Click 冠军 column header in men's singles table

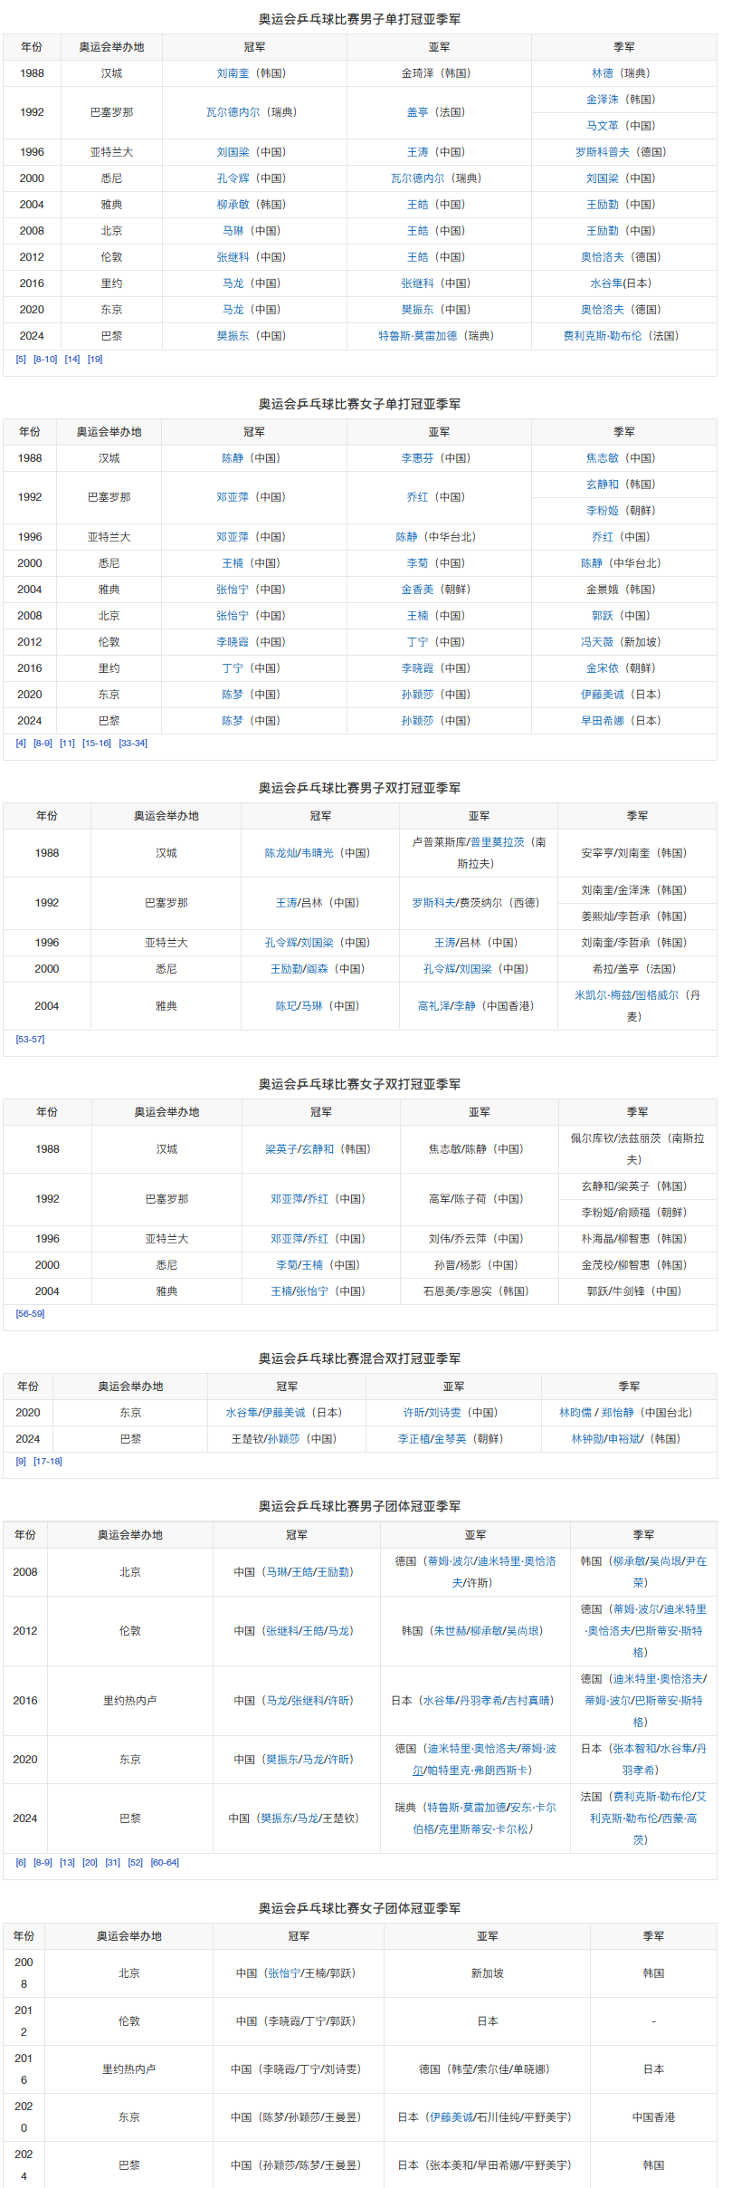[254, 47]
